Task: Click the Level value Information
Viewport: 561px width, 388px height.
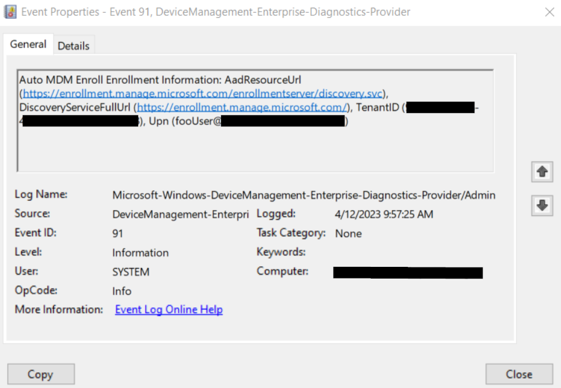Action: coord(140,253)
